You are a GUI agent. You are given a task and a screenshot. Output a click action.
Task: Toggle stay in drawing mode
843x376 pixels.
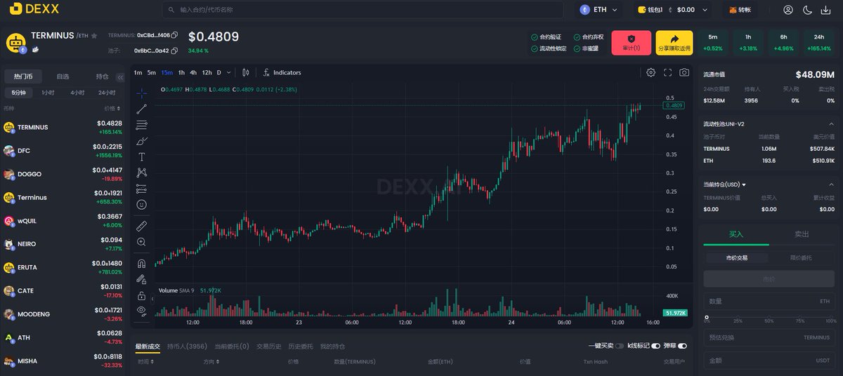(x=141, y=280)
